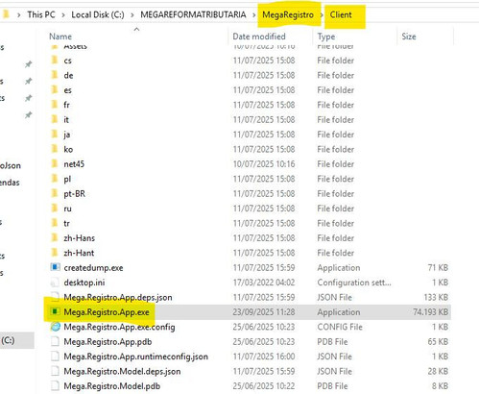Click the Client breadcrumb segment

341,14
